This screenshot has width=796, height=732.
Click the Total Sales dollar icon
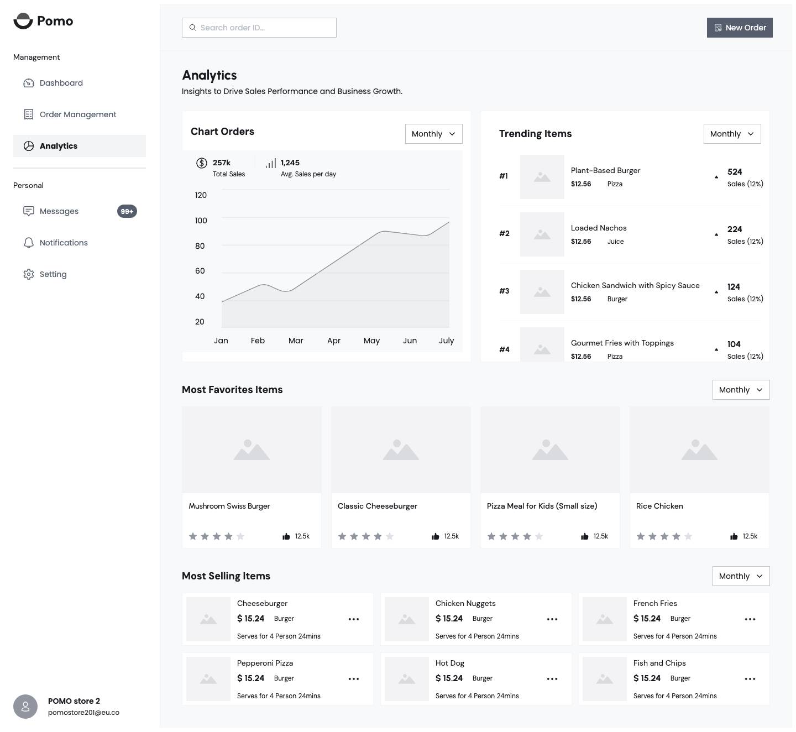pyautogui.click(x=202, y=163)
